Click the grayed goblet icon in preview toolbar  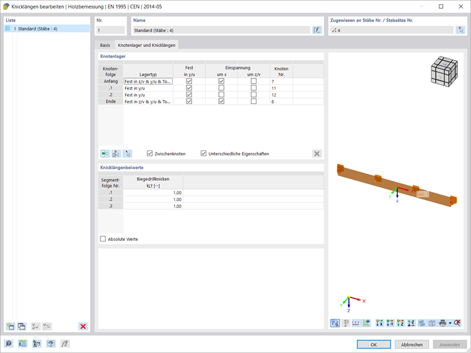pyautogui.click(x=346, y=323)
